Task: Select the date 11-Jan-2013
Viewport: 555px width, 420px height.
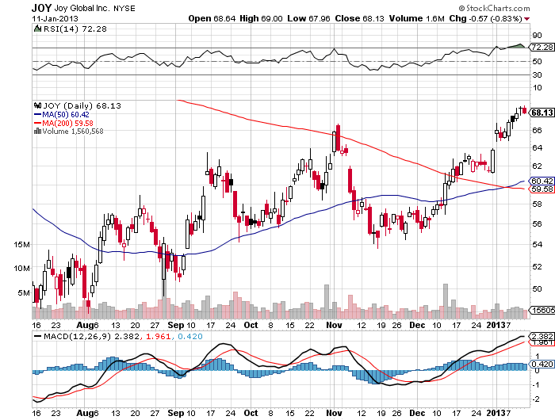Action: (x=55, y=18)
